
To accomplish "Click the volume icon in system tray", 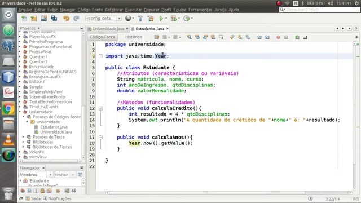I will [x=331, y=3].
